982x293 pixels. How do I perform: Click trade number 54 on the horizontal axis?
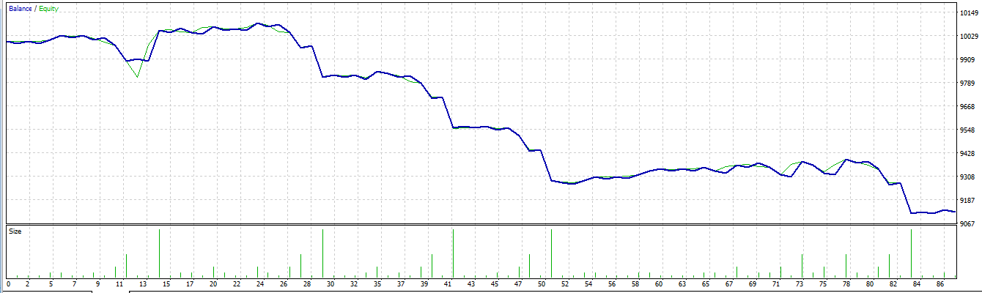click(x=588, y=283)
